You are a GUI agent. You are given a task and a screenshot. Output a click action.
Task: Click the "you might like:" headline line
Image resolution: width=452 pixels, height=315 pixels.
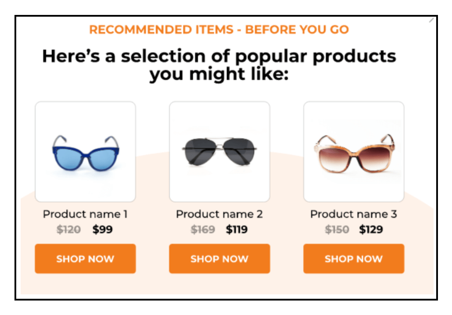[x=219, y=75]
